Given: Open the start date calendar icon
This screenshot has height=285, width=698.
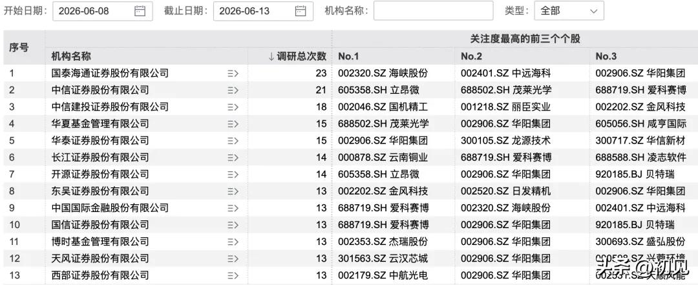Looking at the screenshot, I should coord(140,11).
